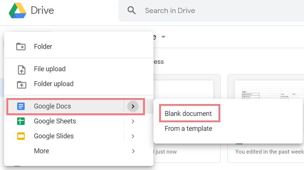Screen dimensions: 304x170
Task: Click the Drive title text
Action: [x=43, y=10]
